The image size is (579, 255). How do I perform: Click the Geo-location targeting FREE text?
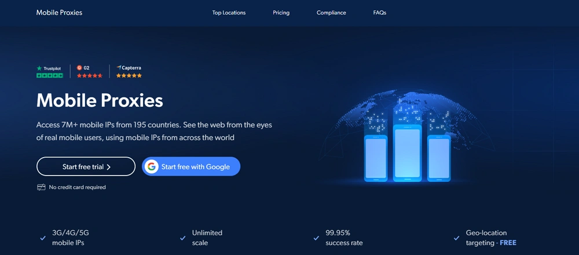(491, 238)
